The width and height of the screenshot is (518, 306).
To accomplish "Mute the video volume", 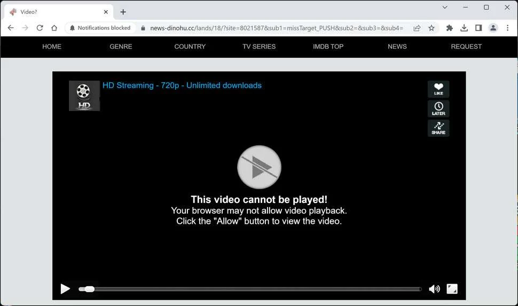I will click(x=434, y=289).
